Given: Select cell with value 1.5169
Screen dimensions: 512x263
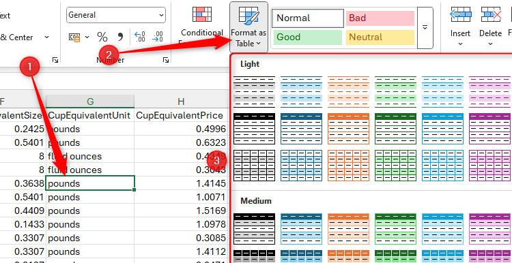Looking at the screenshot, I should coord(181,211).
